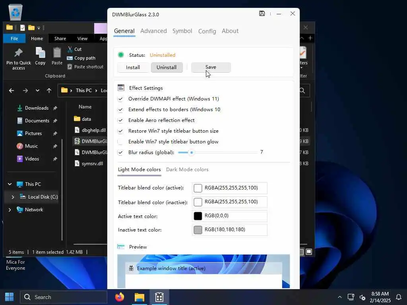
Task: Click the taskbar Search box
Action: tap(64, 297)
